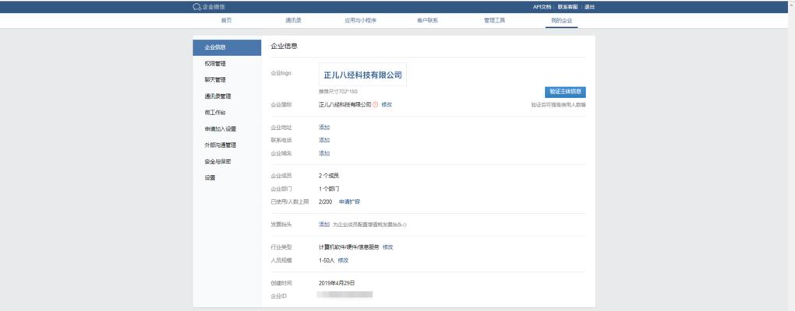795x311 pixels.
Task: Click 联系客服 in the header
Action: coord(567,7)
